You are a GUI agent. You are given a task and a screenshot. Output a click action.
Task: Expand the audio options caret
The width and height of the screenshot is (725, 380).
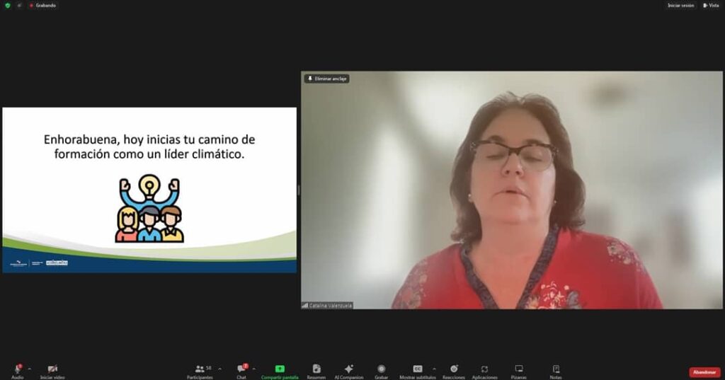click(x=30, y=369)
